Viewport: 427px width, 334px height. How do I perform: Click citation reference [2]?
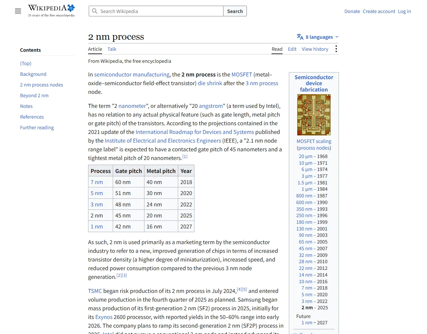(119, 275)
